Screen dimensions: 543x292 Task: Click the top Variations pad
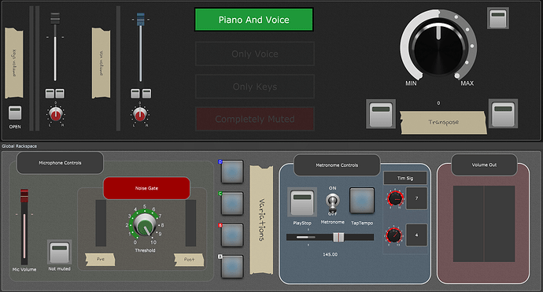[232, 171]
